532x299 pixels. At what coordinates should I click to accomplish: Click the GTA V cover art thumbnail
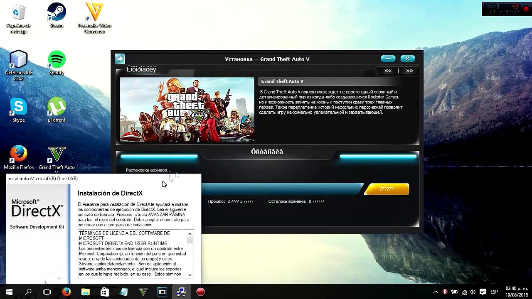(x=187, y=110)
